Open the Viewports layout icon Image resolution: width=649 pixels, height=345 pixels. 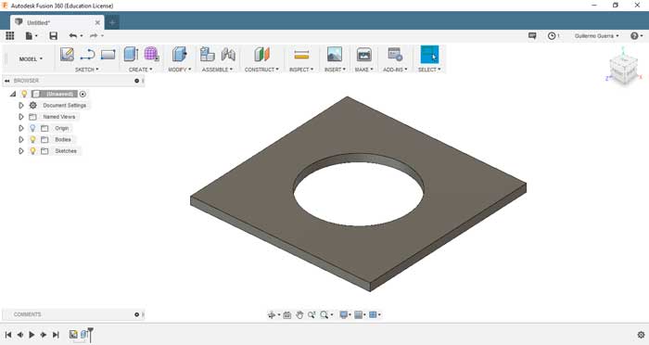(373, 315)
